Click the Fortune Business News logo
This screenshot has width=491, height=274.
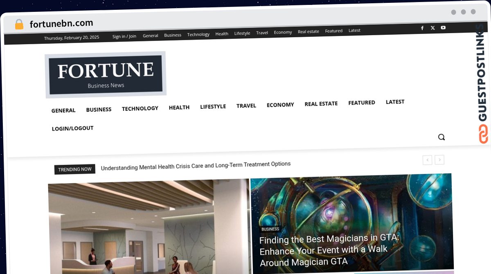tap(106, 75)
